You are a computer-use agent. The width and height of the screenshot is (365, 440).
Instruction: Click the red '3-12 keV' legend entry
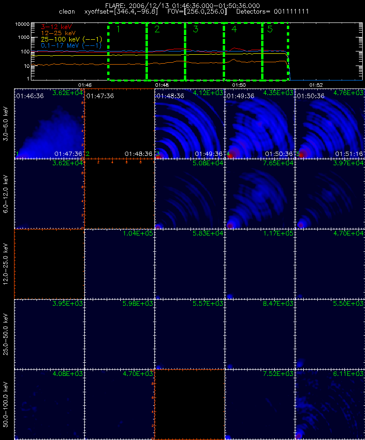[57, 27]
